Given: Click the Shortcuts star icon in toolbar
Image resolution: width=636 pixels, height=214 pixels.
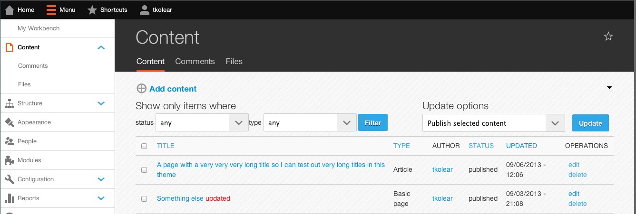Looking at the screenshot, I should (x=92, y=9).
